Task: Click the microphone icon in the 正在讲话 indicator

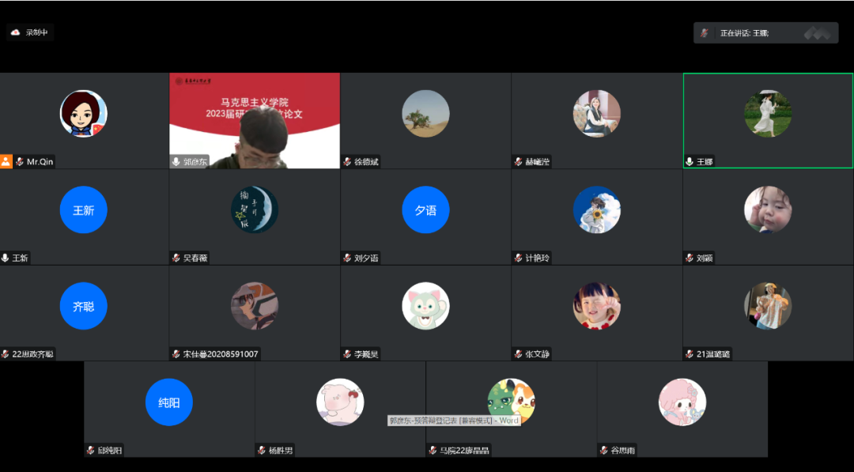Action: tap(705, 33)
